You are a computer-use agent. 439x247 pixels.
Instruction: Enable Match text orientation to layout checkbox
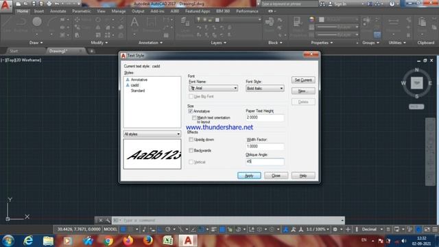pyautogui.click(x=194, y=118)
